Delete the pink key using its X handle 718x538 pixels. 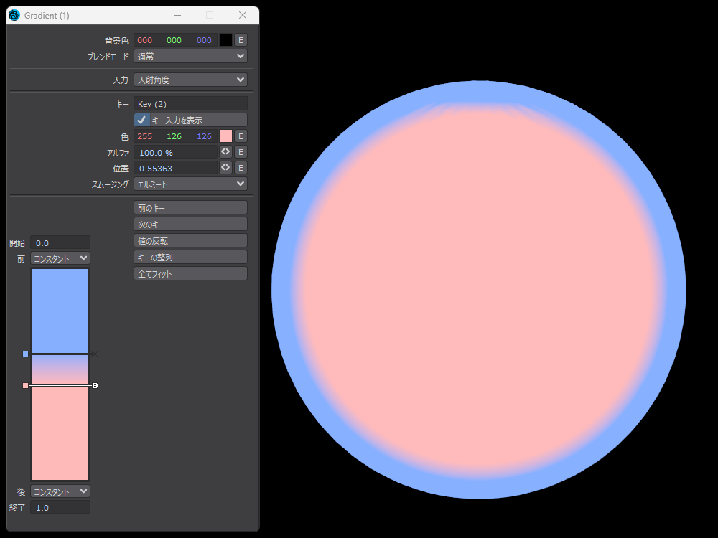point(95,386)
